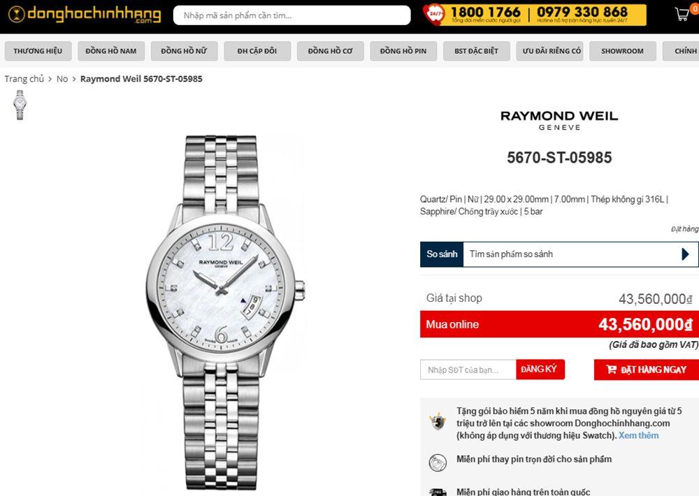This screenshot has height=496, width=699.
Task: Follow the Xem thêm link
Action: click(x=638, y=435)
